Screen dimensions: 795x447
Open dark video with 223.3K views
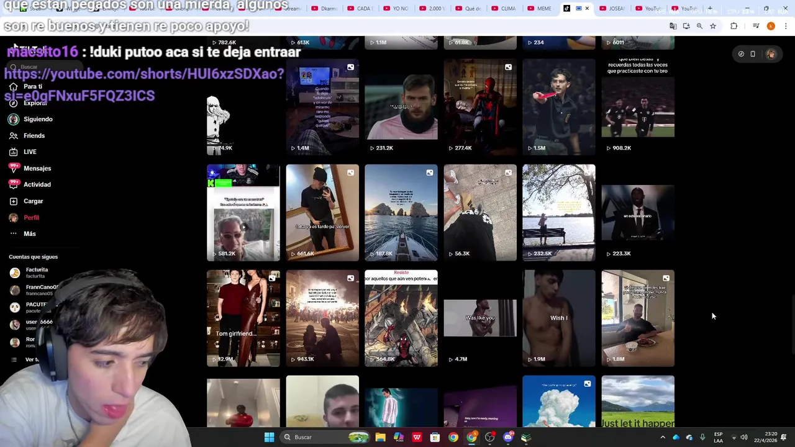click(x=638, y=212)
